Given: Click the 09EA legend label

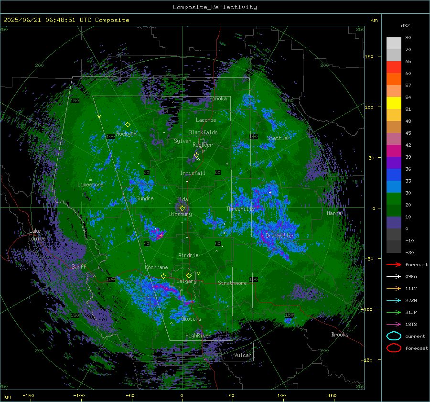Looking at the screenshot, I should [411, 276].
